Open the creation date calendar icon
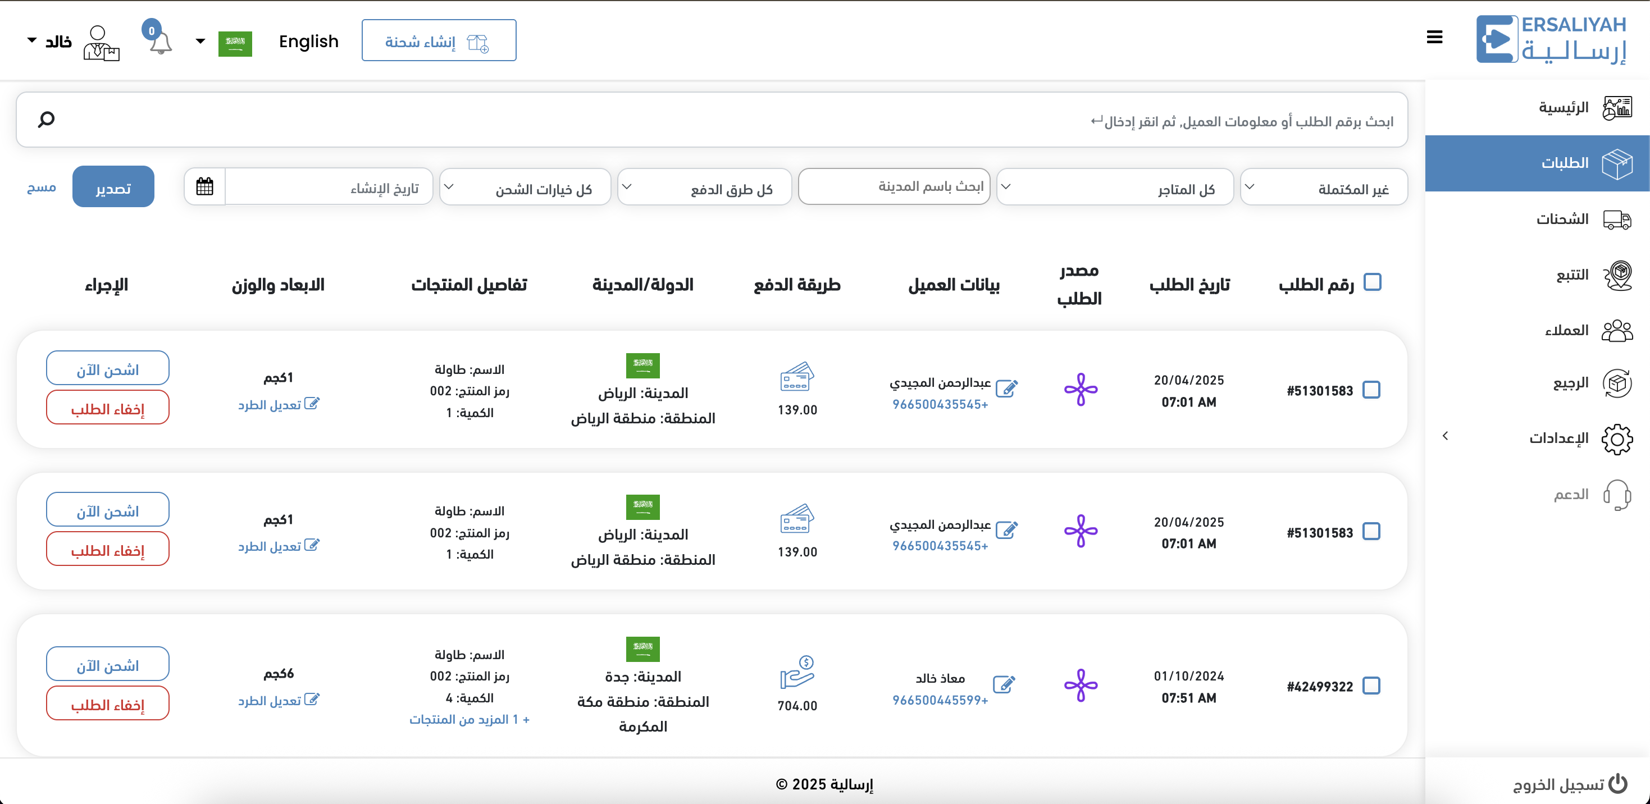Viewport: 1650px width, 804px height. point(204,187)
